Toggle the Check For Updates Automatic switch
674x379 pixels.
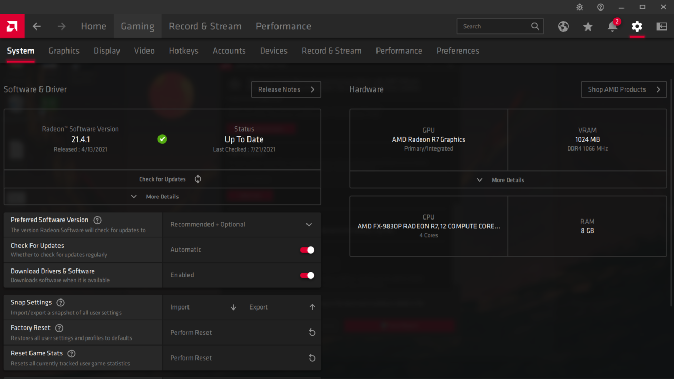(x=307, y=250)
